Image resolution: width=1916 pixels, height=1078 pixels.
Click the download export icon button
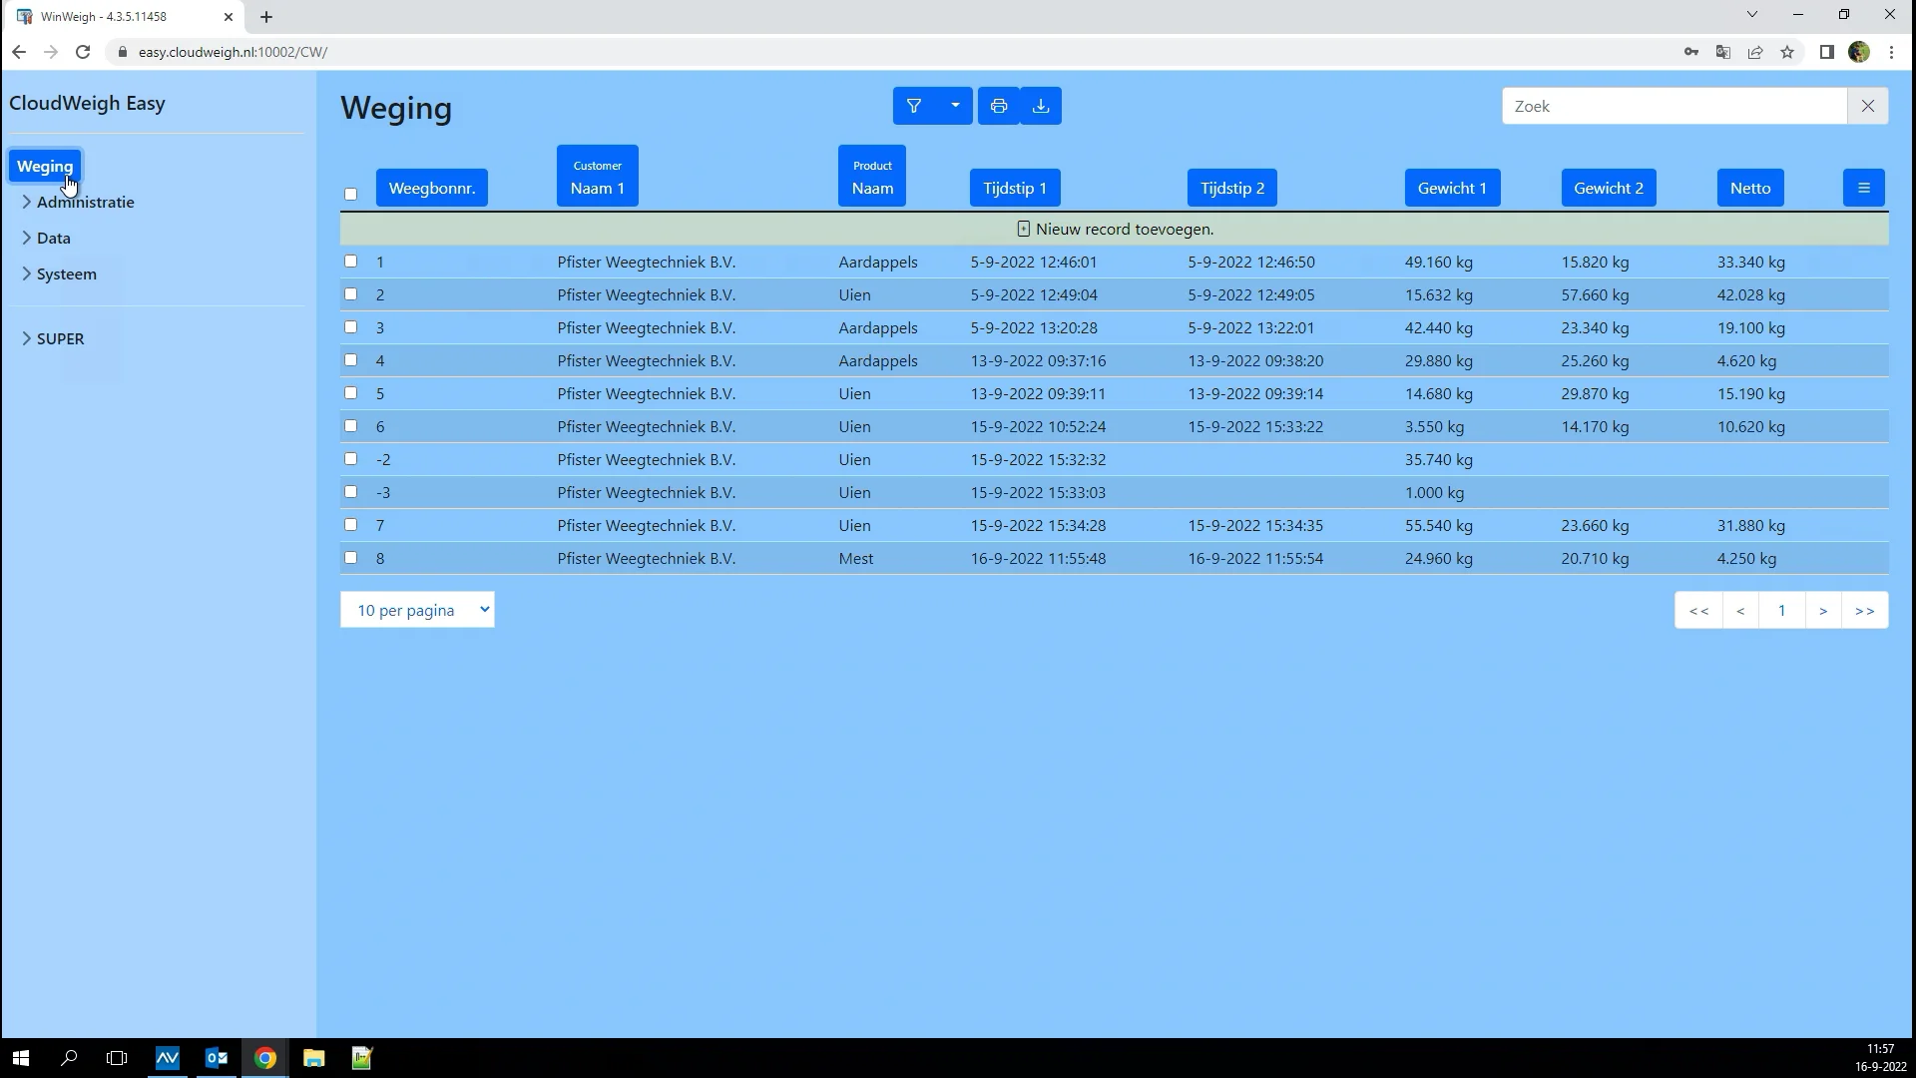tap(1041, 106)
